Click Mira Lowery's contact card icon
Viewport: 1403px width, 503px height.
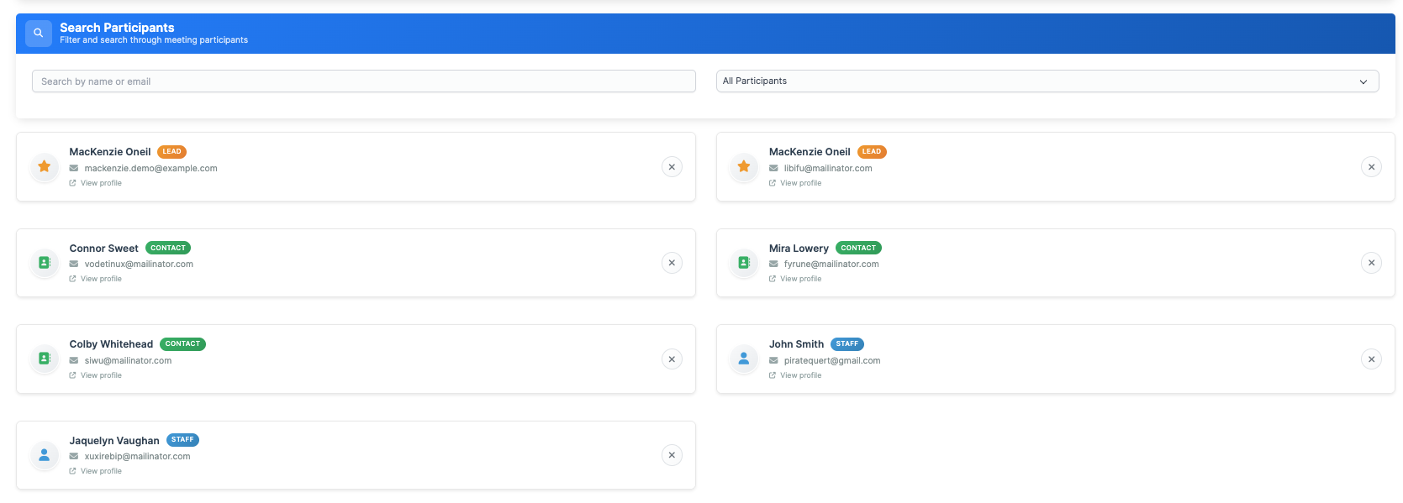coord(744,263)
